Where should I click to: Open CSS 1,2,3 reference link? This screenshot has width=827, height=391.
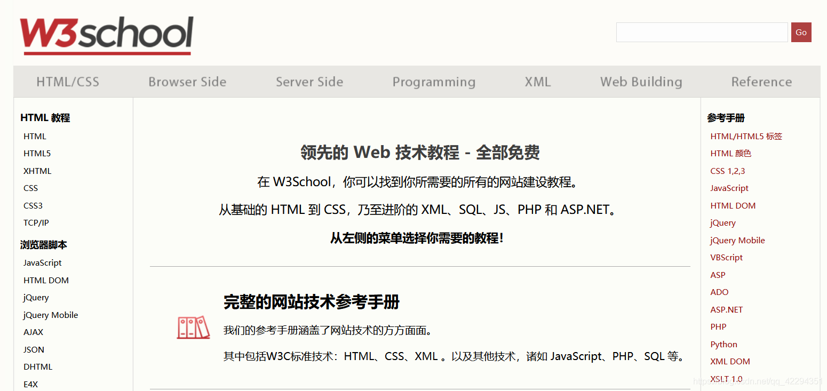click(x=727, y=171)
